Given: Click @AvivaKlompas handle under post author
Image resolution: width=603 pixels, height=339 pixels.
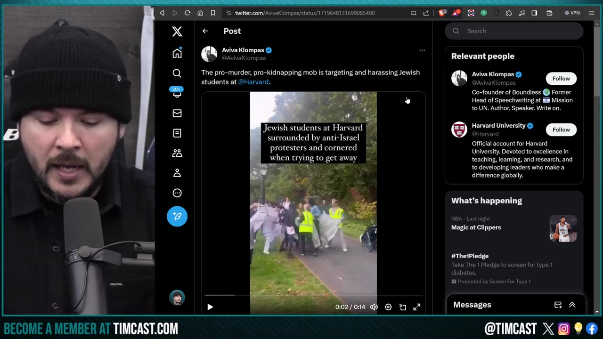Looking at the screenshot, I should pos(244,58).
